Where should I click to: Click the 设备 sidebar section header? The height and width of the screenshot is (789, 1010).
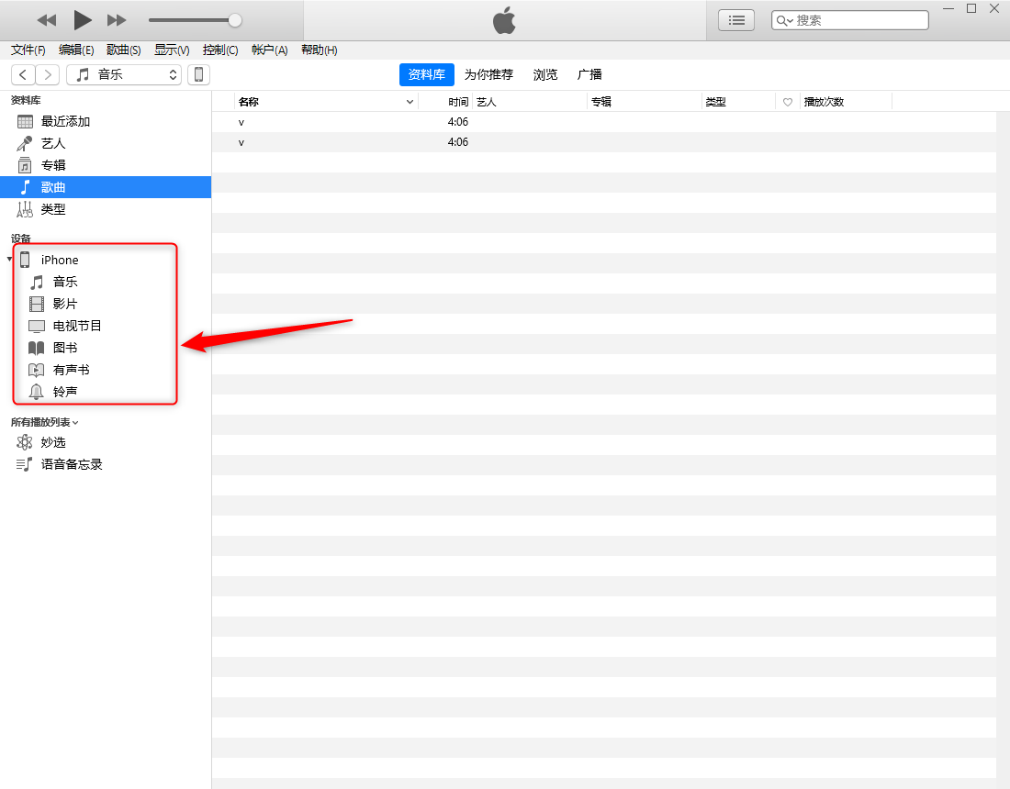point(20,239)
